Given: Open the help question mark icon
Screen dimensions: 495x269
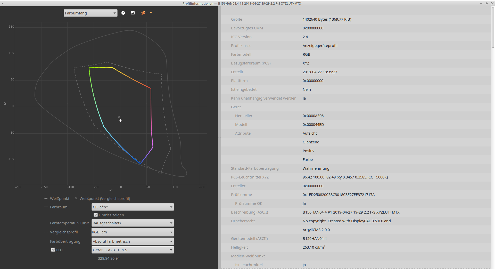Looking at the screenshot, I should [x=123, y=13].
